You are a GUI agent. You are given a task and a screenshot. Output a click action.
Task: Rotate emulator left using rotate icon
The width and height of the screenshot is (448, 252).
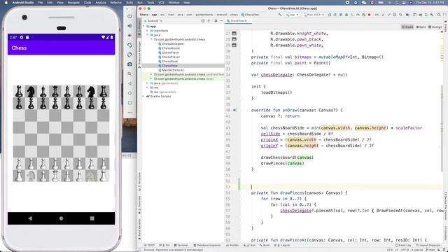pyautogui.click(x=129, y=45)
